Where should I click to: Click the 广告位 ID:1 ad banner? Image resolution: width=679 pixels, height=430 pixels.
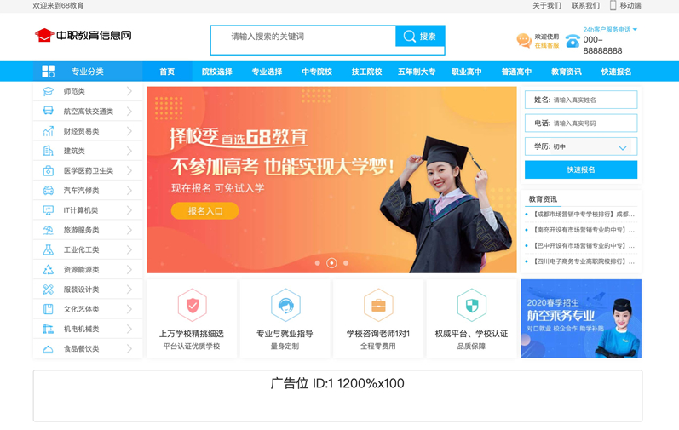(x=337, y=395)
